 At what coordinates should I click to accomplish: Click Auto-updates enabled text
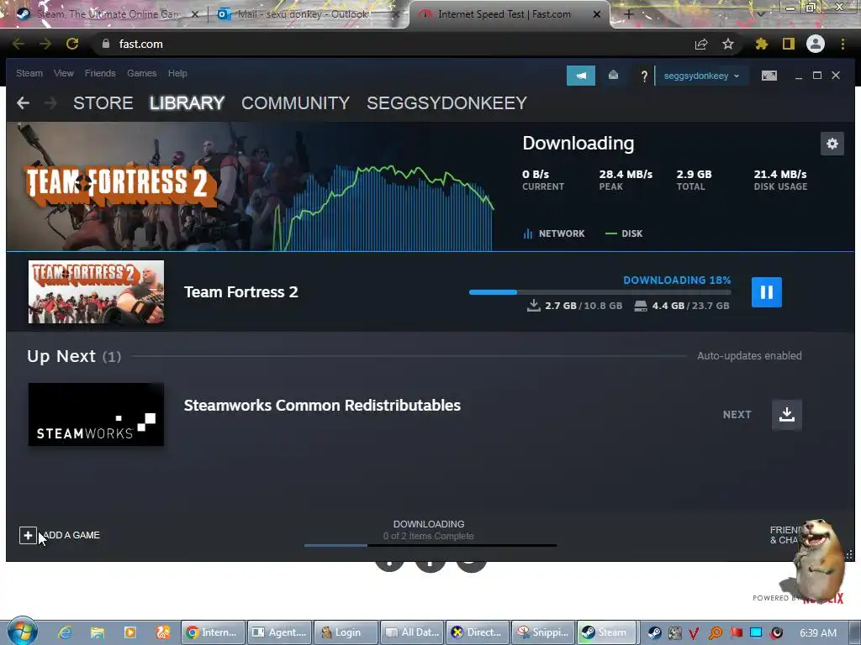click(749, 356)
